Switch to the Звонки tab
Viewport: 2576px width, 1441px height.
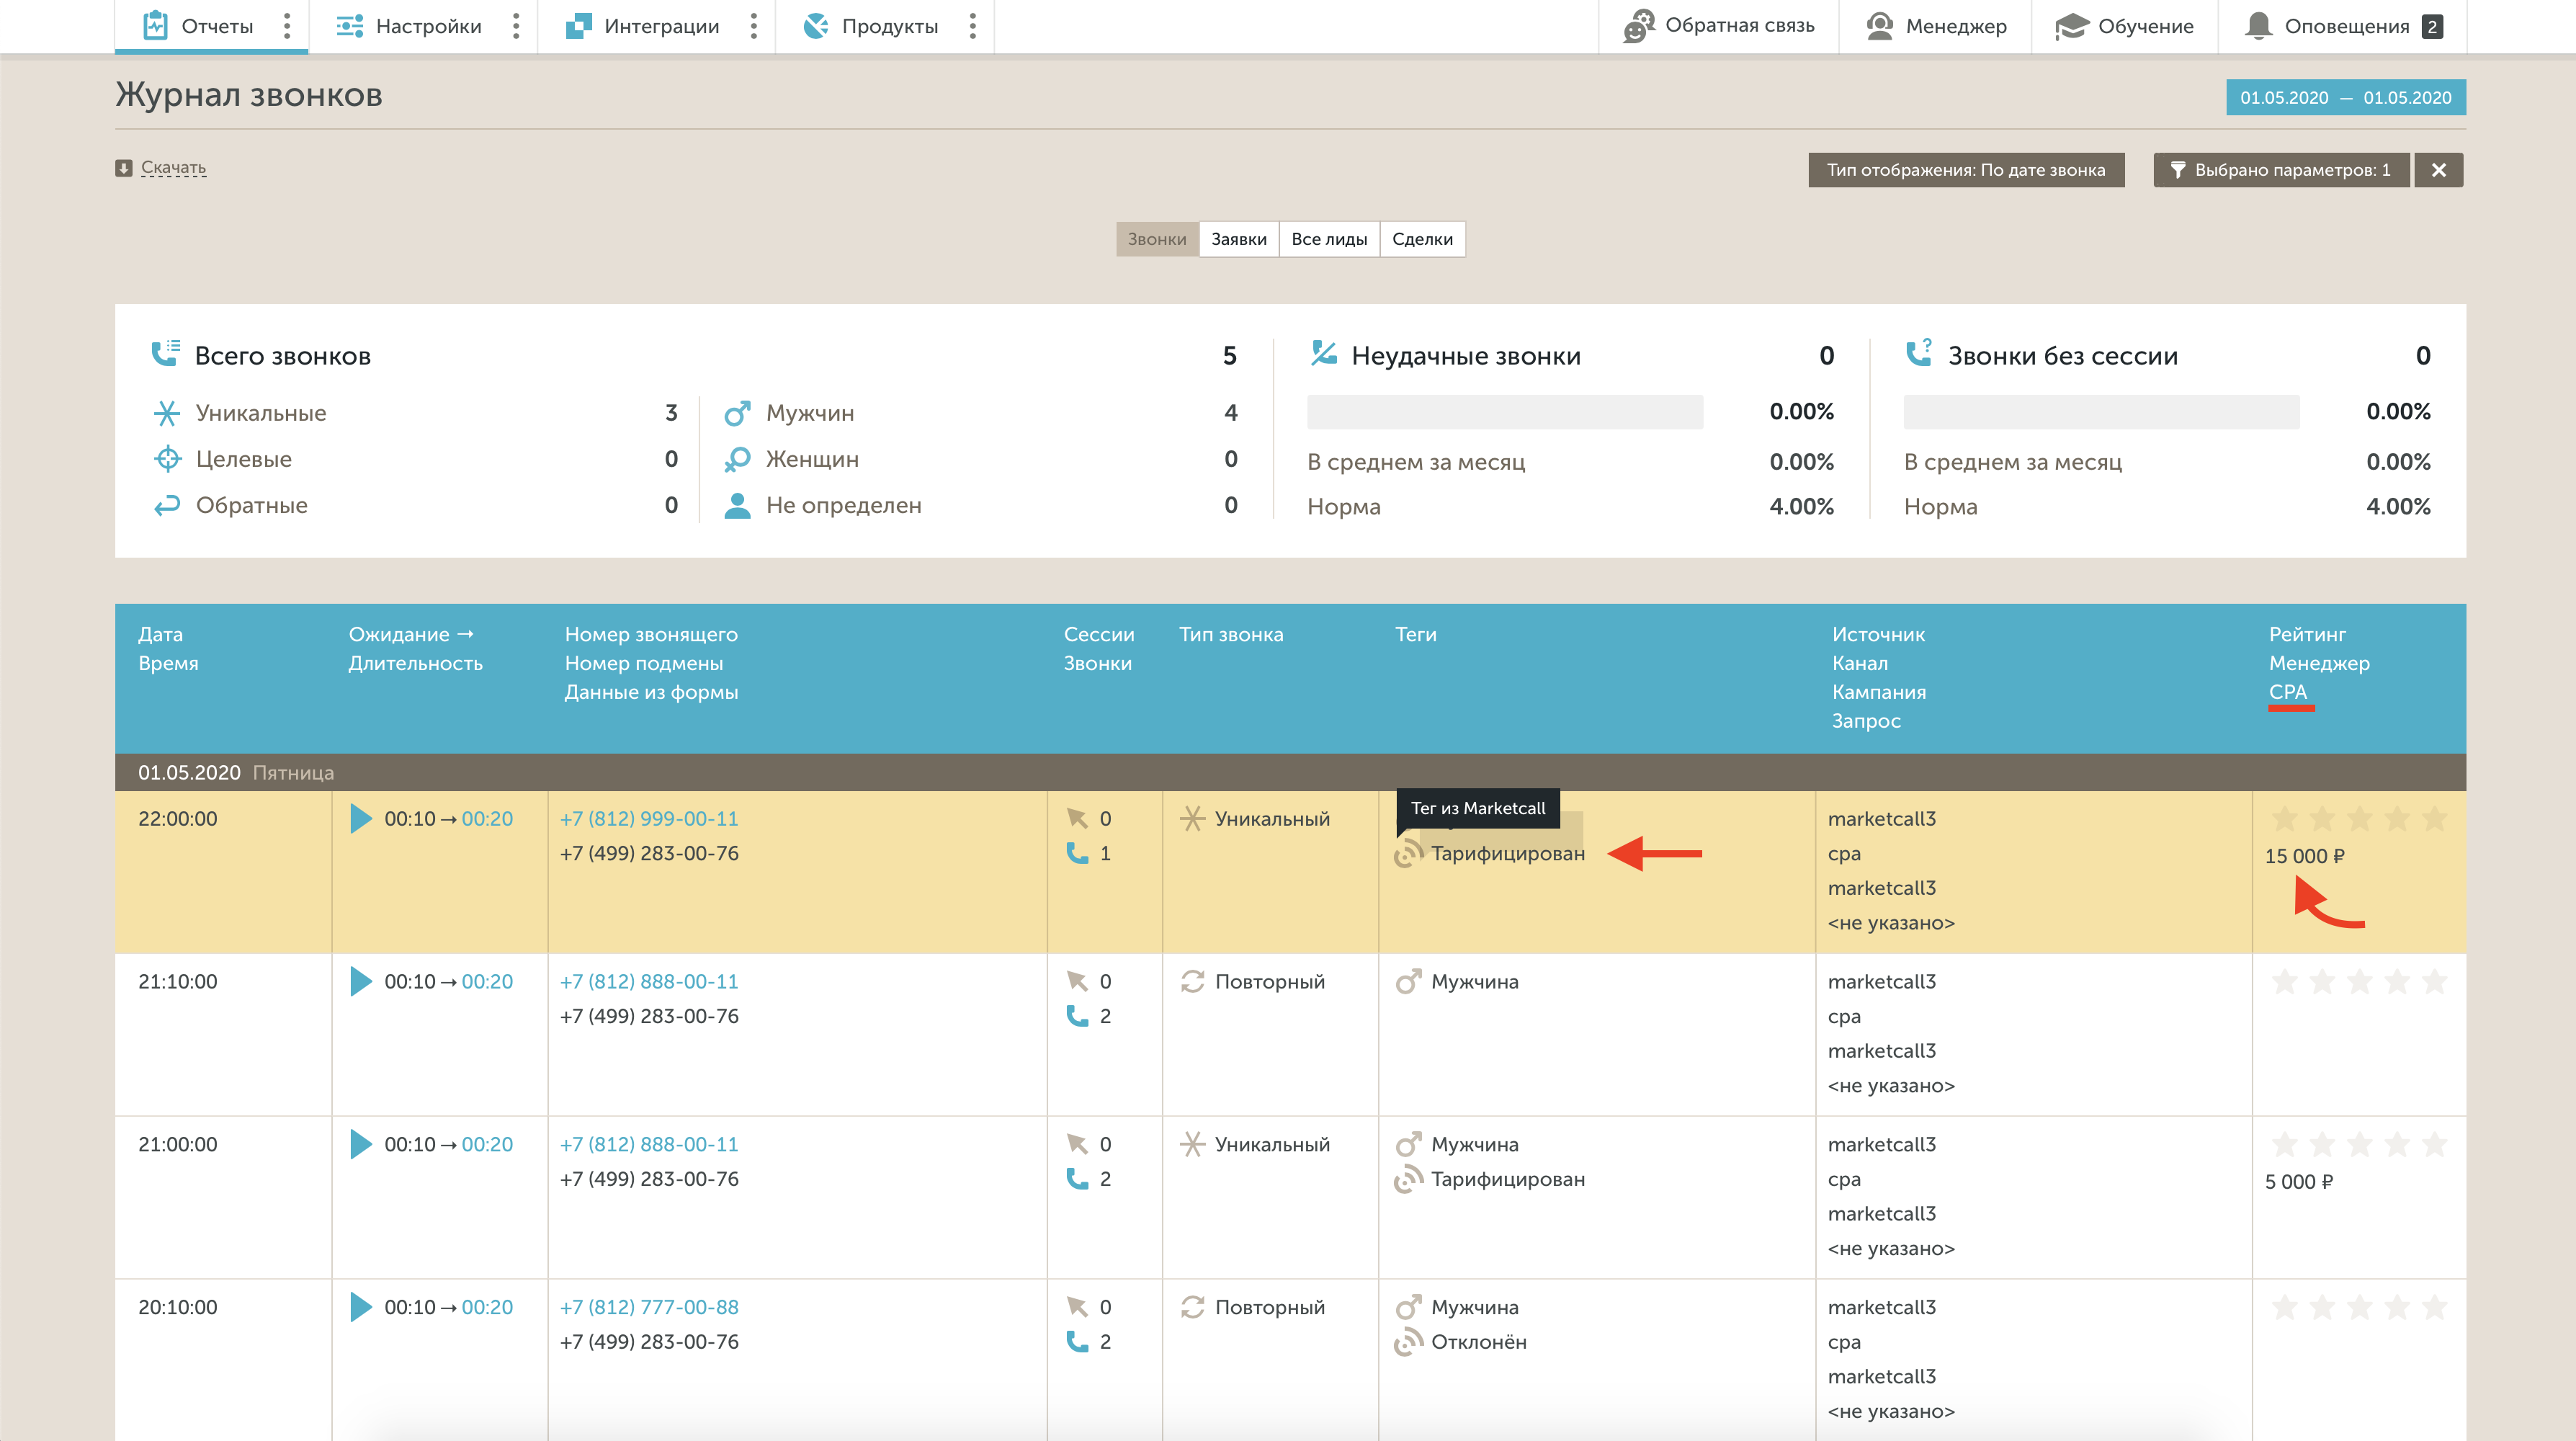coord(1157,239)
